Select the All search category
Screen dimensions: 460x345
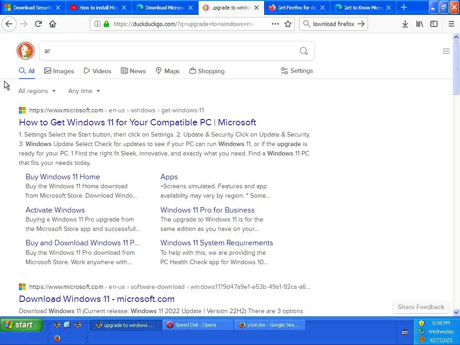pos(27,71)
